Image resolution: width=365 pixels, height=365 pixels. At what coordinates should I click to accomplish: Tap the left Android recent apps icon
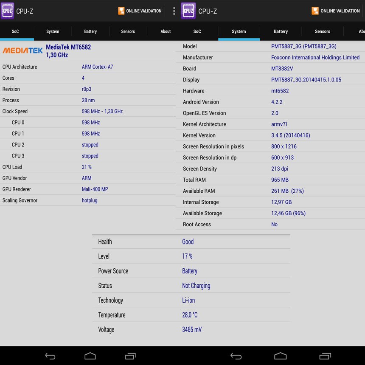click(x=130, y=356)
